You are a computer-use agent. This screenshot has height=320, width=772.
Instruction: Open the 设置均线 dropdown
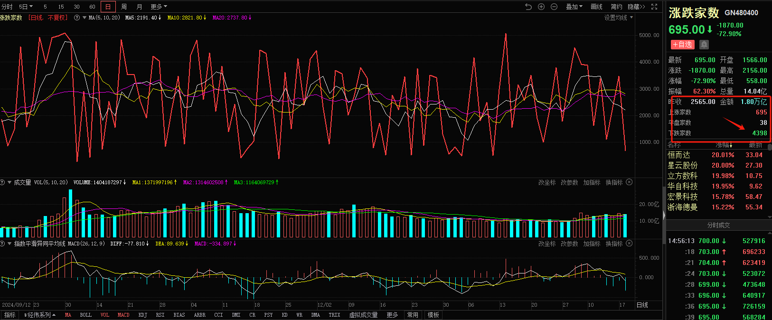(618, 18)
